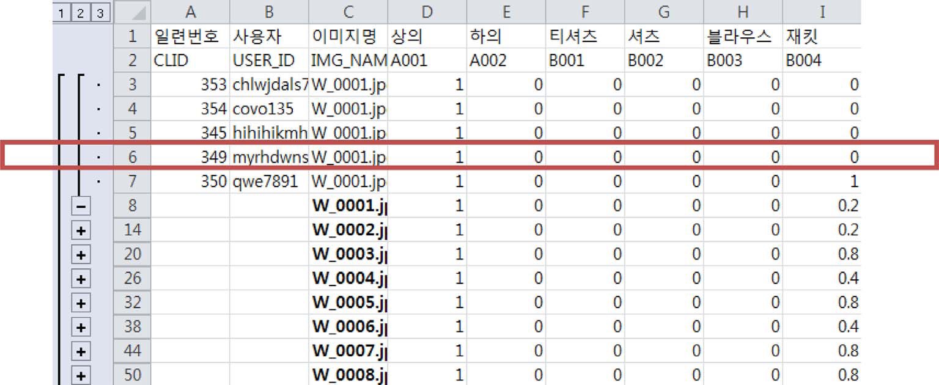Collapse the W_0001 group at row 8
Viewport: 939px width, 385px height.
(81, 207)
